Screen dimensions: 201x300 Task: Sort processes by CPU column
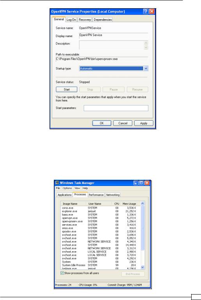(x=116, y=204)
